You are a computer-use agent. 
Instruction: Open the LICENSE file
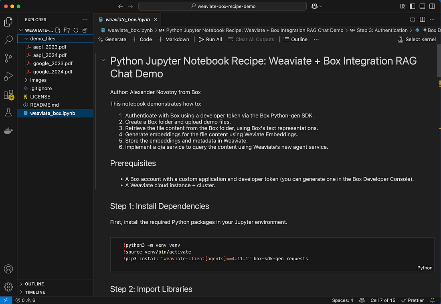(x=55, y=97)
